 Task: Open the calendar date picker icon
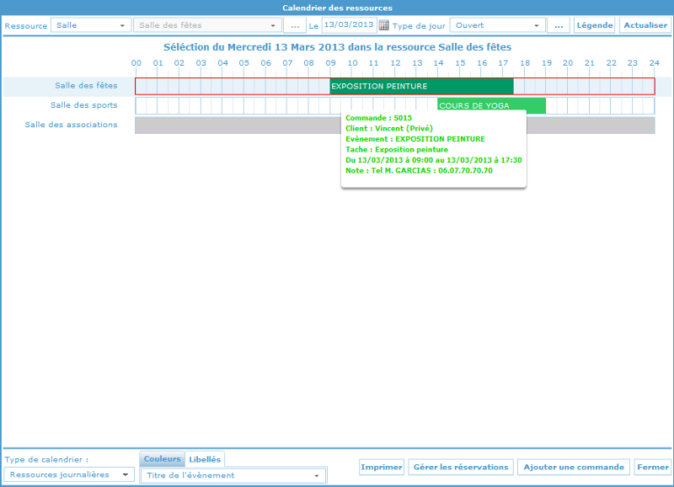(x=384, y=25)
